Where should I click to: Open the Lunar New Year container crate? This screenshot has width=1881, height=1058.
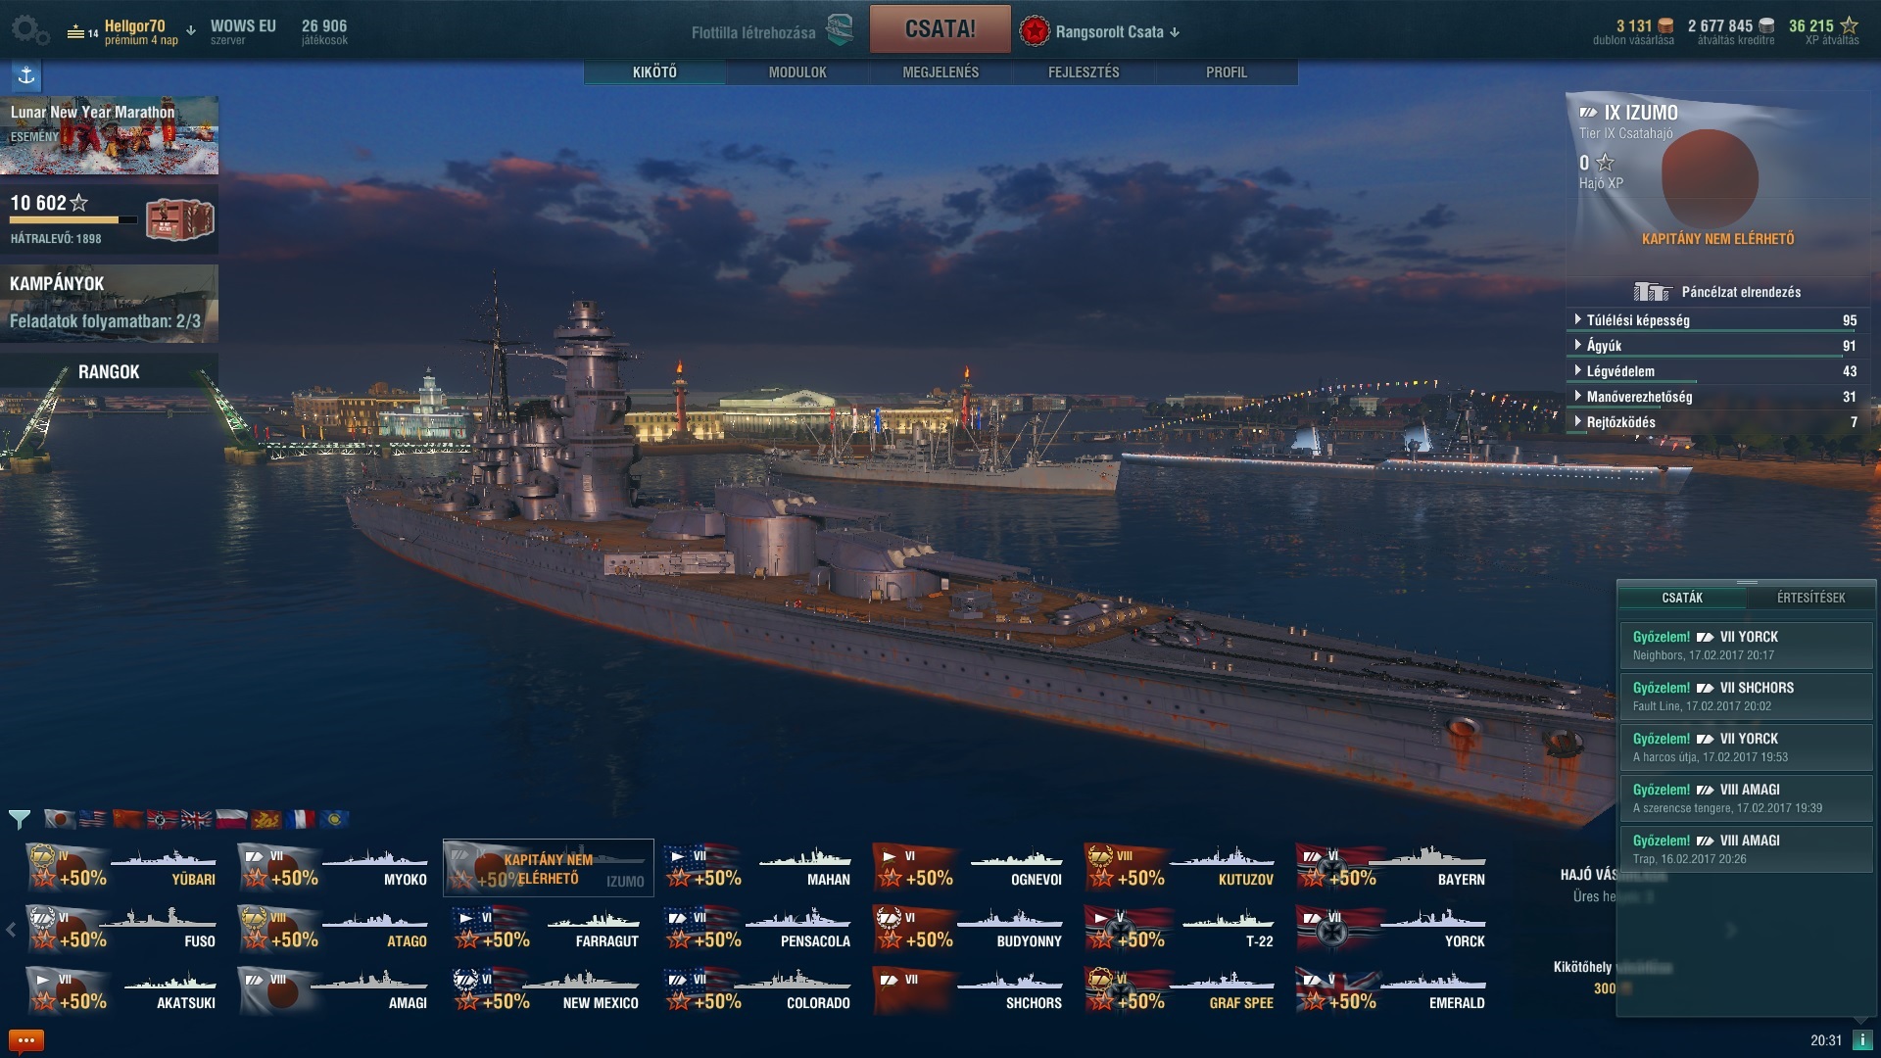(180, 219)
